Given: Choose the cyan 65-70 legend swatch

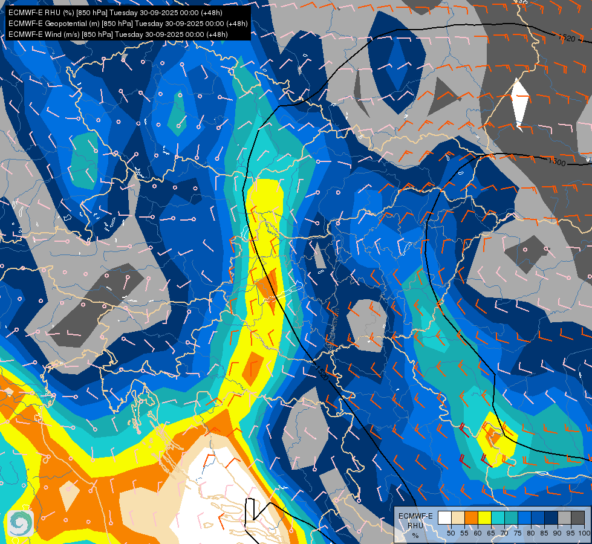Looking at the screenshot, I should tap(498, 517).
